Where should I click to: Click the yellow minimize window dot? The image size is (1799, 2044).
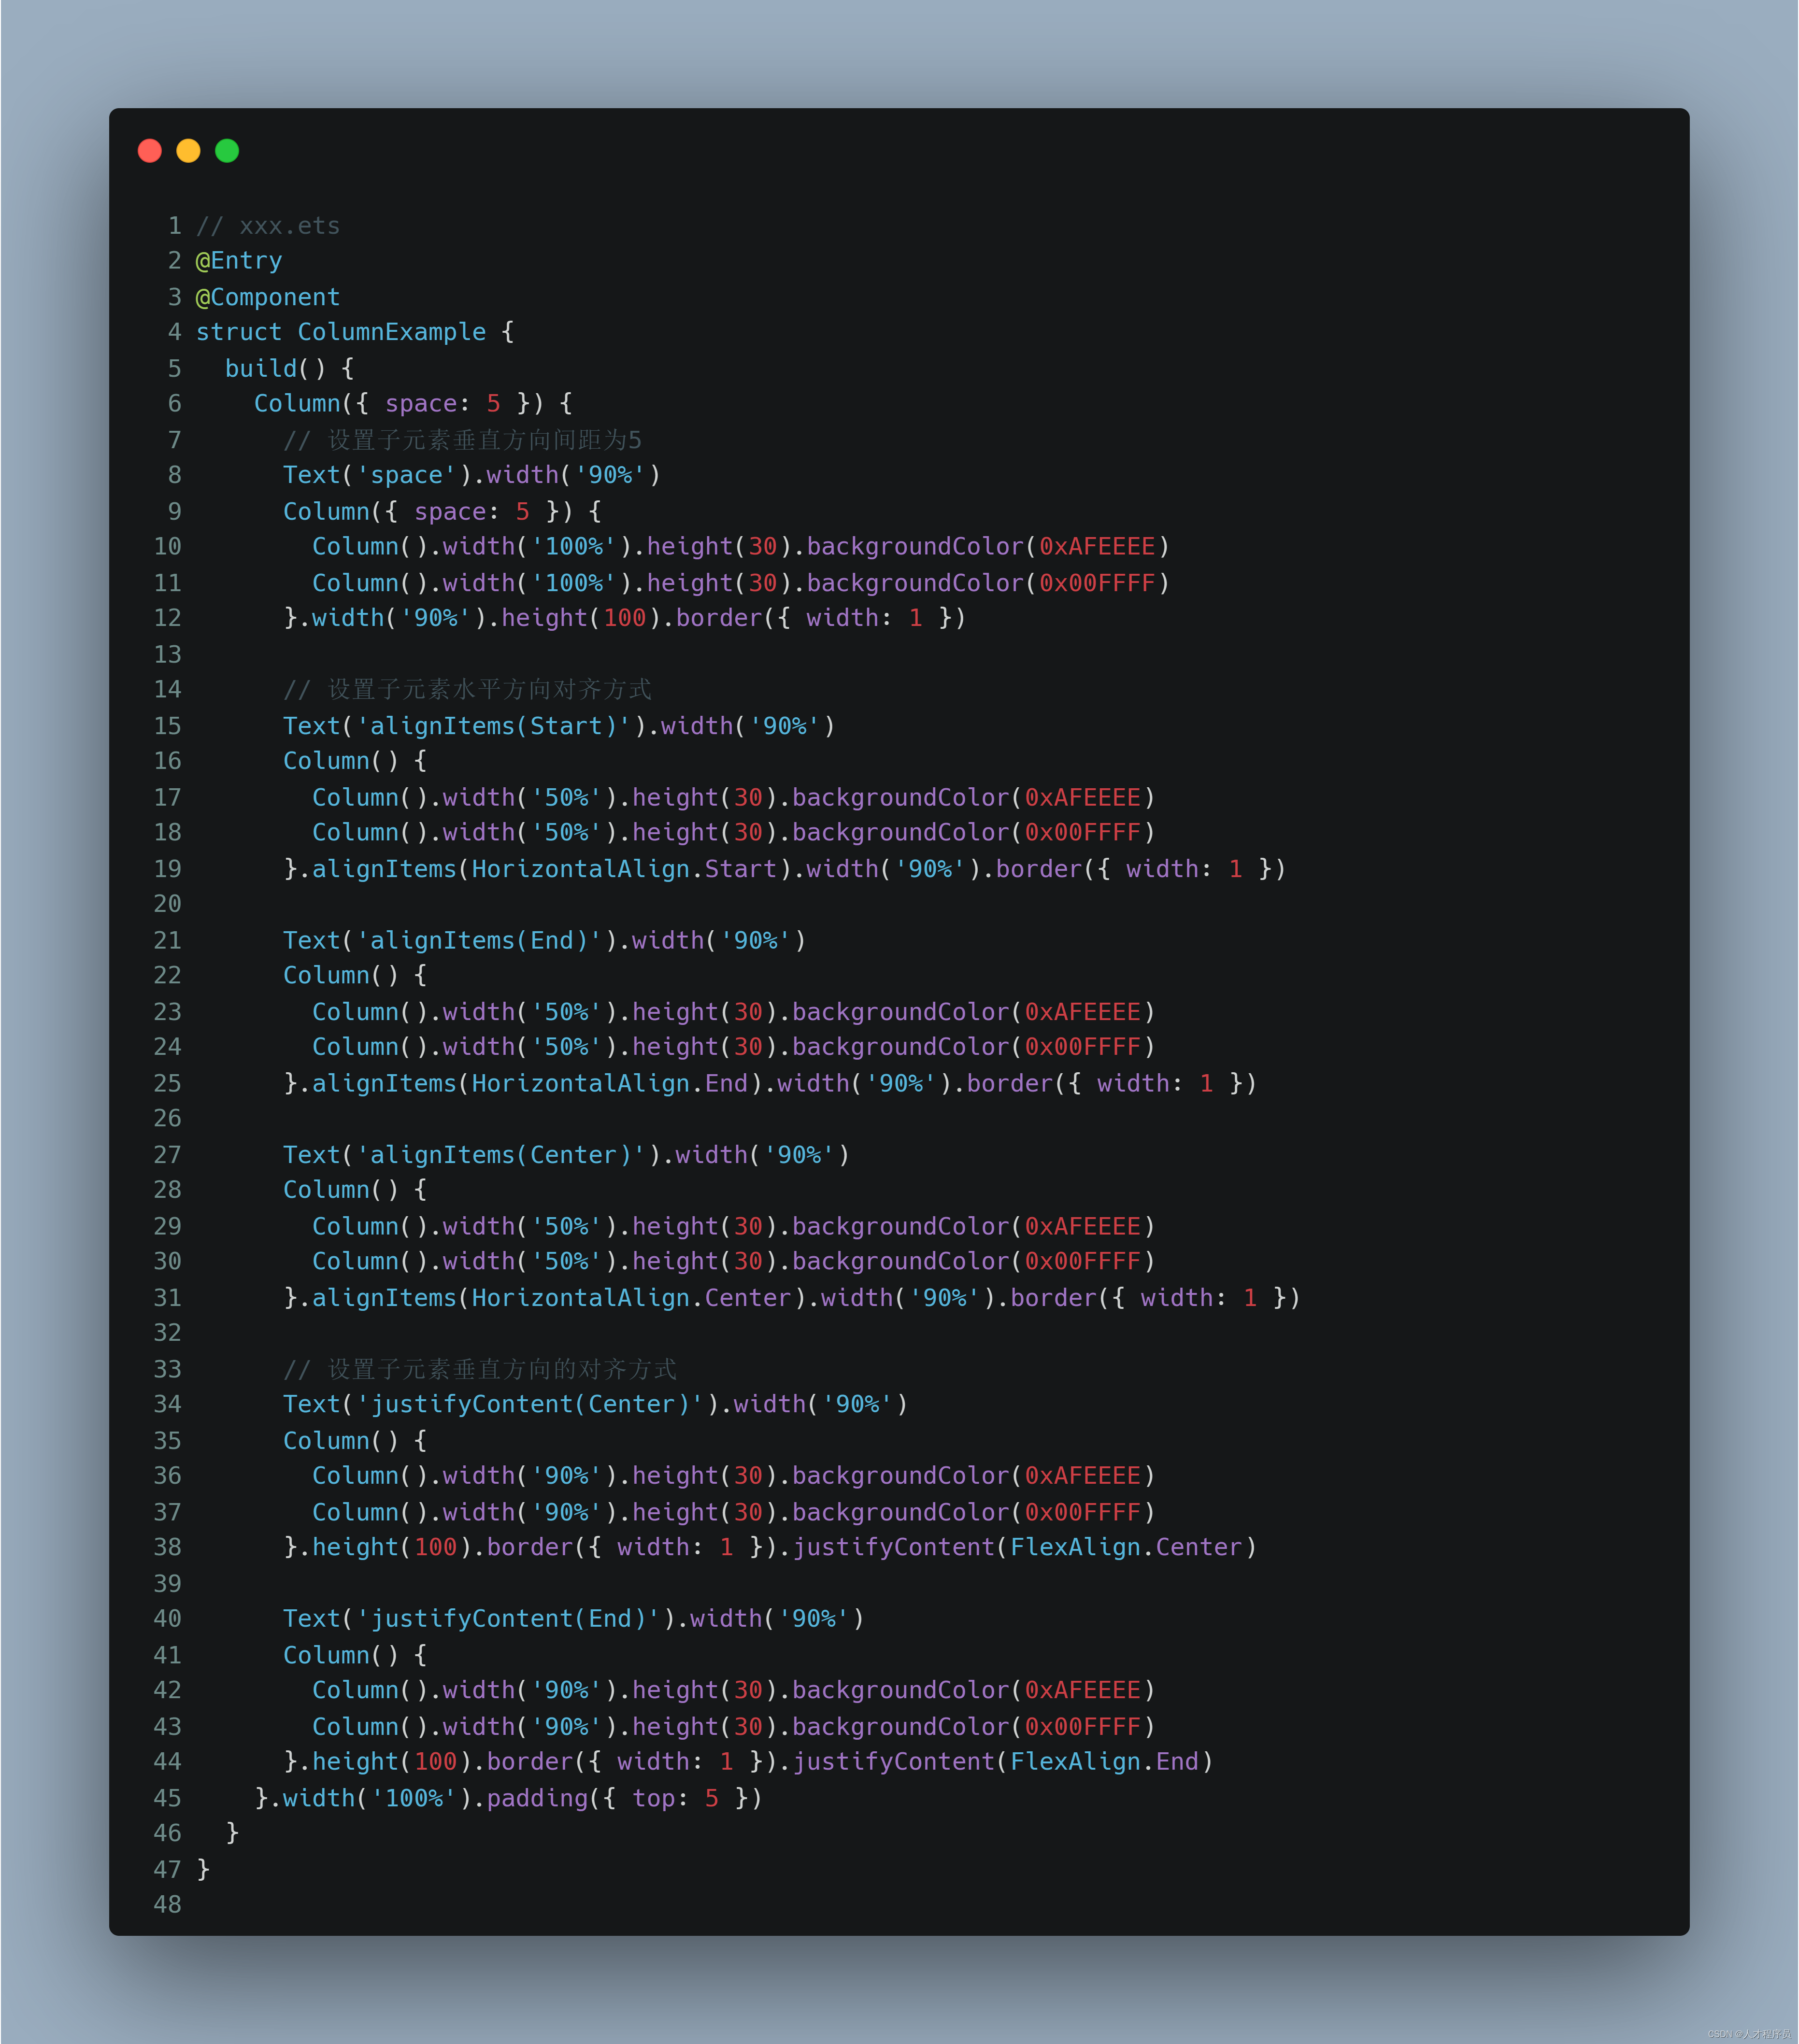(188, 151)
